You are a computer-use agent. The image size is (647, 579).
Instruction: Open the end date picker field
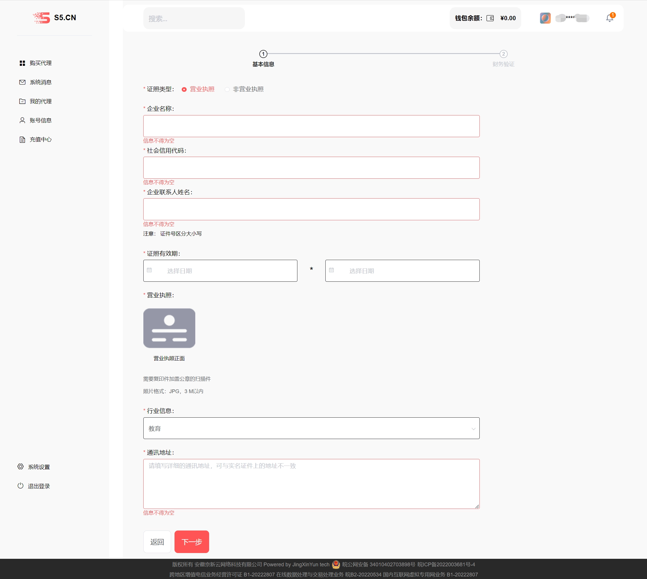click(402, 271)
